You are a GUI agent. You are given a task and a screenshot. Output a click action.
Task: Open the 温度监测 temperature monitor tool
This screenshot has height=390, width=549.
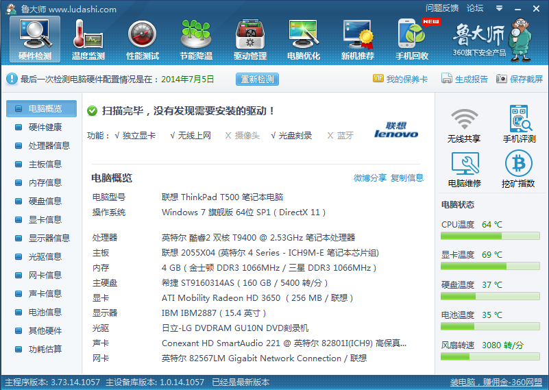(x=88, y=38)
